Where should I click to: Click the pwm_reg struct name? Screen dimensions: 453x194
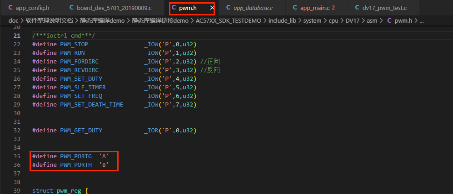click(x=70, y=191)
